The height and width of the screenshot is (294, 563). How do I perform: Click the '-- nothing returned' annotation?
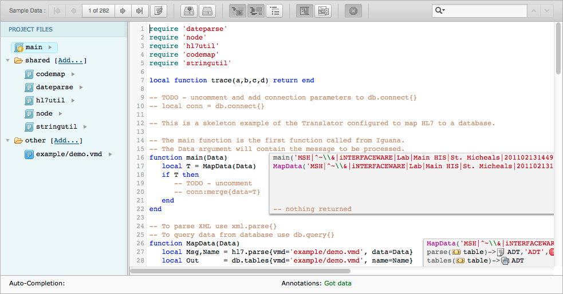(x=312, y=209)
